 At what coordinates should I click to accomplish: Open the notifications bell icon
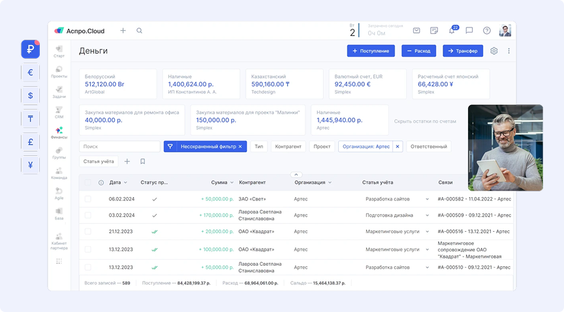tap(452, 31)
